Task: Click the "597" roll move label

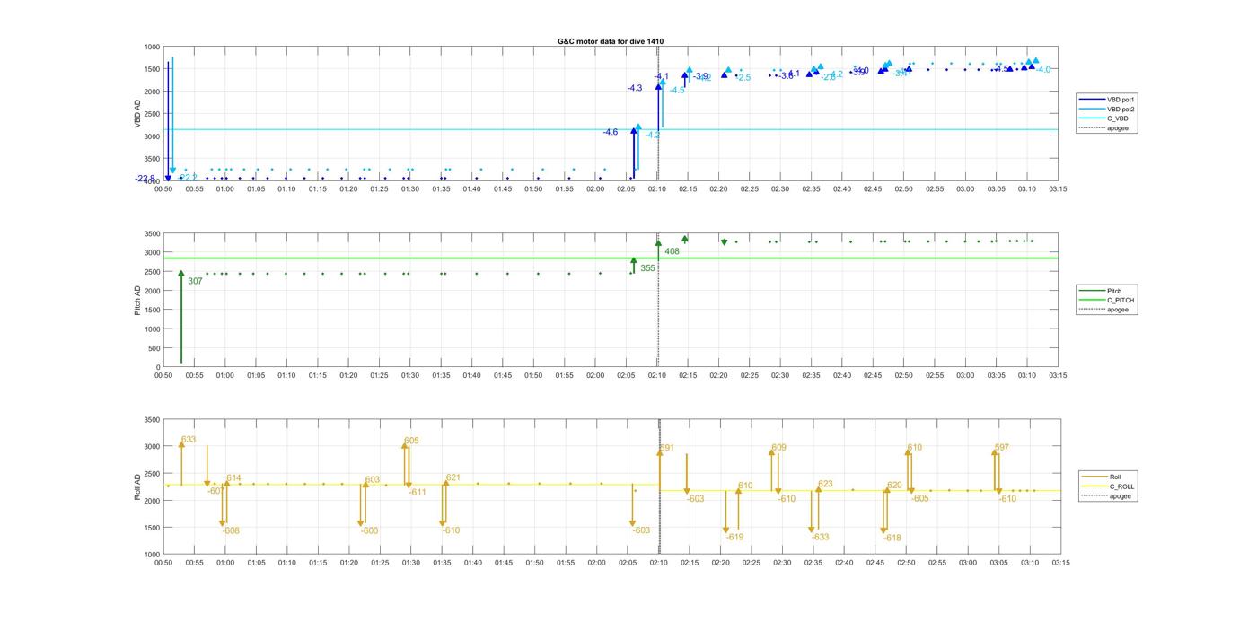Action: [1002, 447]
